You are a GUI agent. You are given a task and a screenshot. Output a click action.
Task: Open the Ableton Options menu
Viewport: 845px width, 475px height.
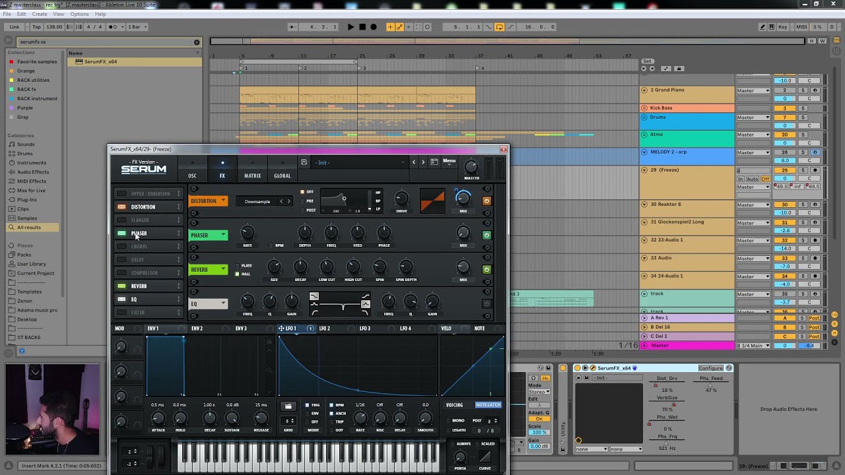(79, 14)
